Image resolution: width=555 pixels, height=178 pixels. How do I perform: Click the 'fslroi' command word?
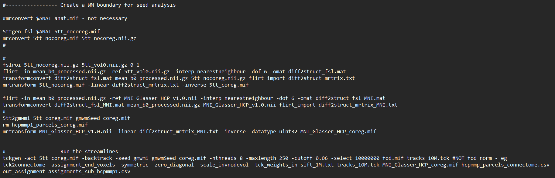point(12,65)
